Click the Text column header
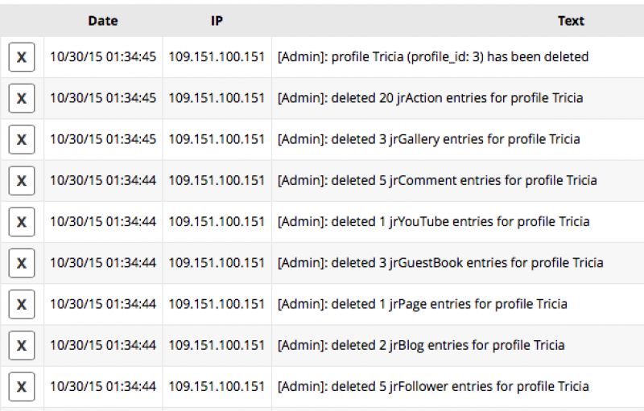The width and height of the screenshot is (644, 411). click(571, 21)
